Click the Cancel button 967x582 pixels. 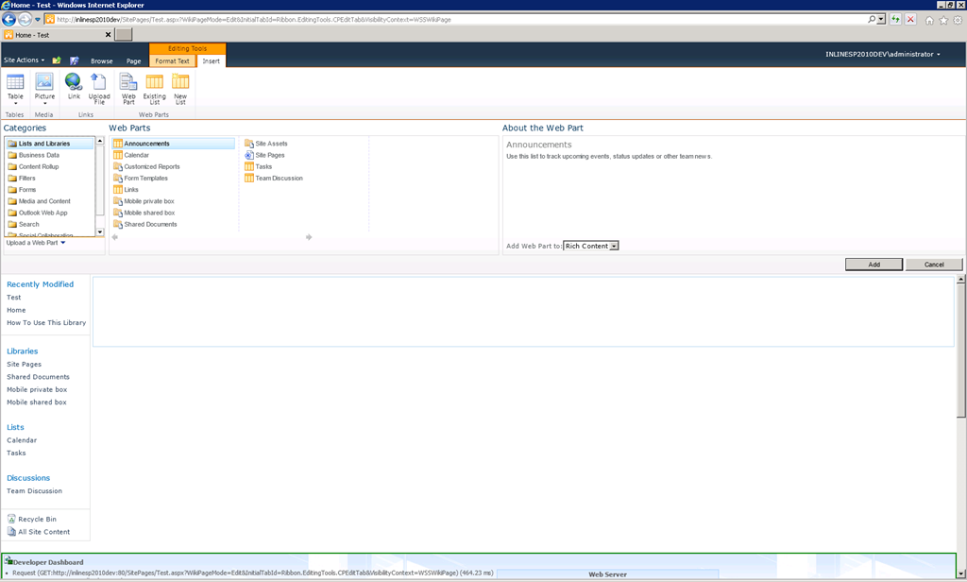(x=934, y=265)
